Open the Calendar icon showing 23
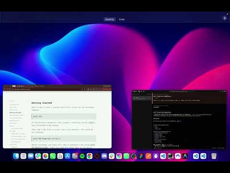Viewport: 230px width, 173px height. coord(60,156)
